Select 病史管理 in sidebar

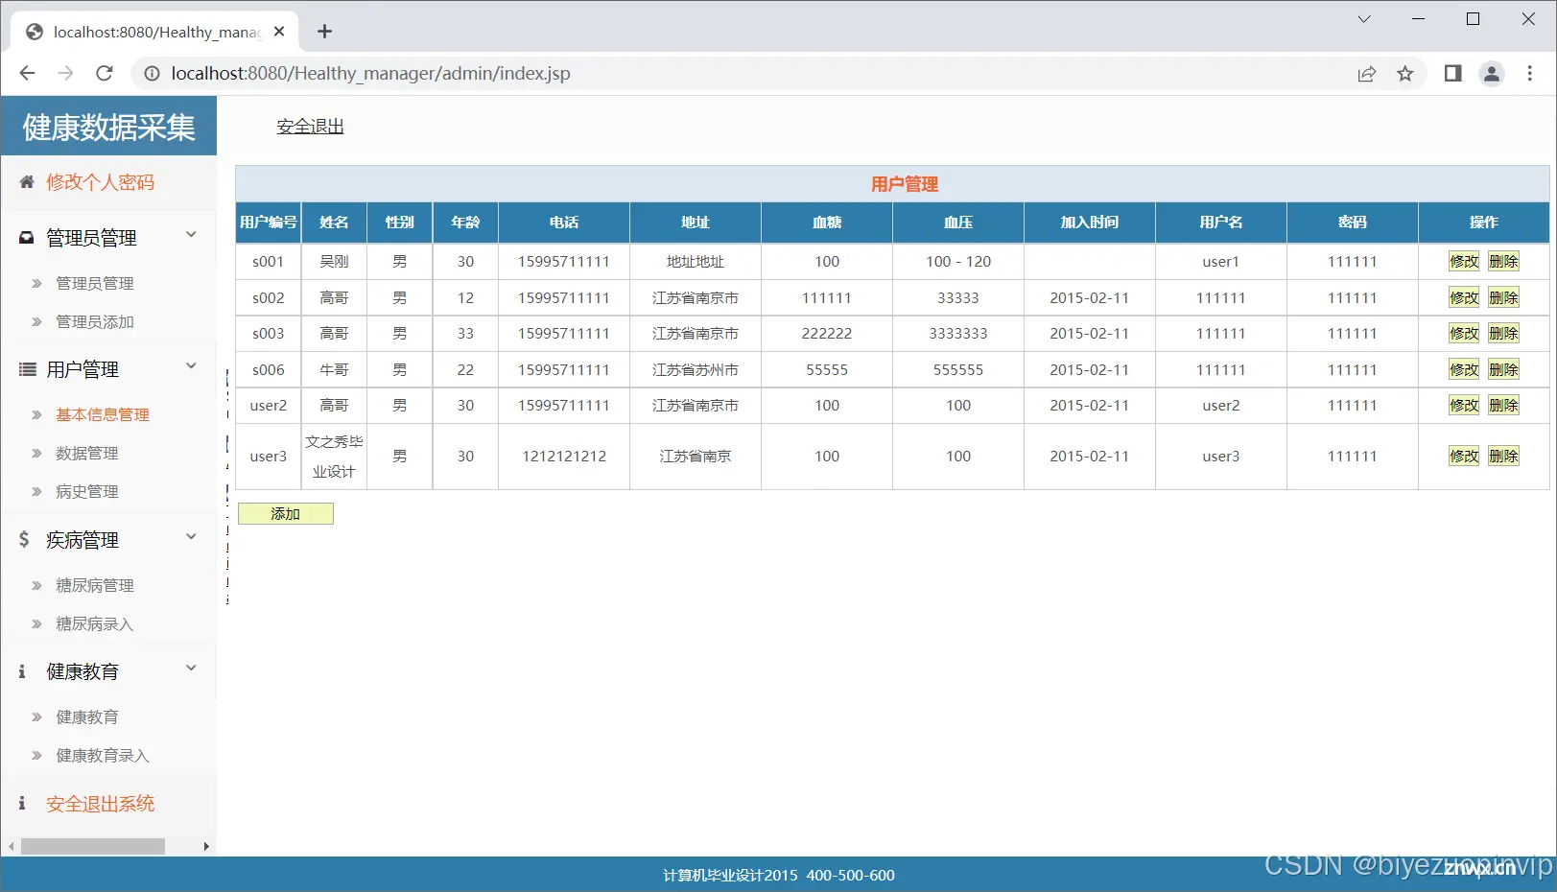coord(87,492)
